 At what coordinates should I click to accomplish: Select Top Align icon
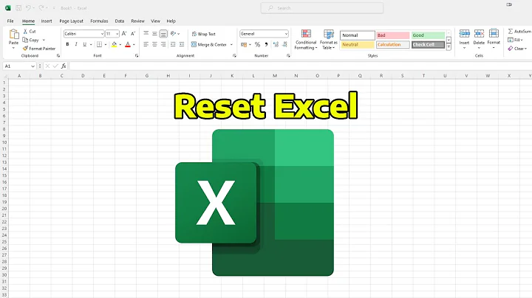click(x=146, y=33)
